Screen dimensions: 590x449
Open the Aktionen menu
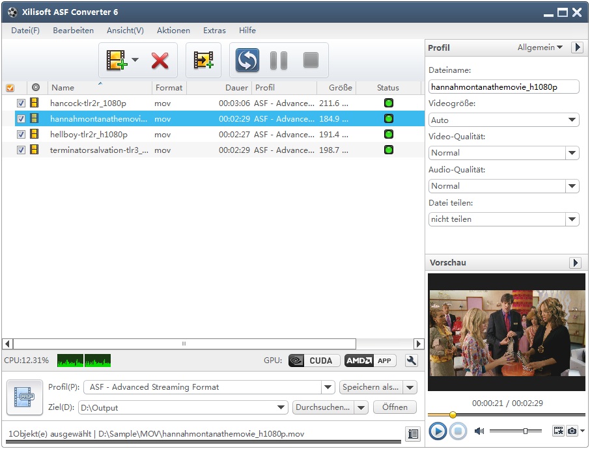click(173, 31)
